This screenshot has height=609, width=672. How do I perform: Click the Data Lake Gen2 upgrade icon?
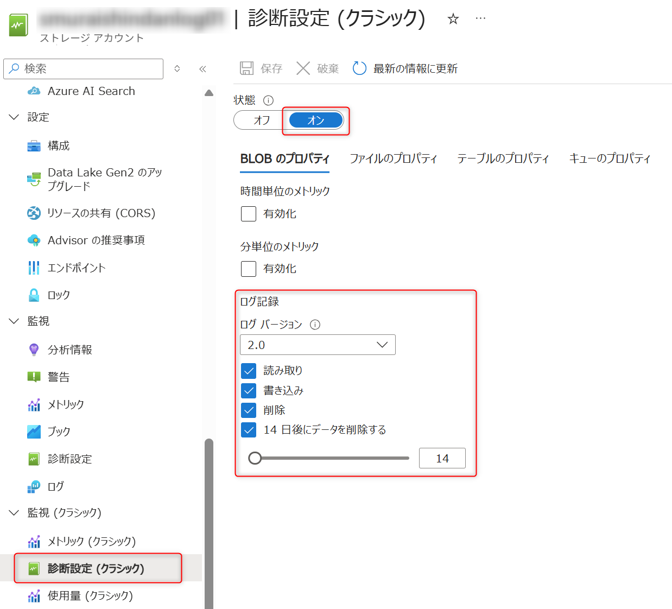click(34, 179)
